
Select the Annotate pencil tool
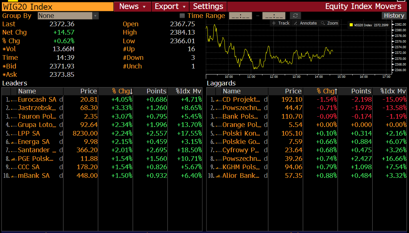click(x=295, y=23)
